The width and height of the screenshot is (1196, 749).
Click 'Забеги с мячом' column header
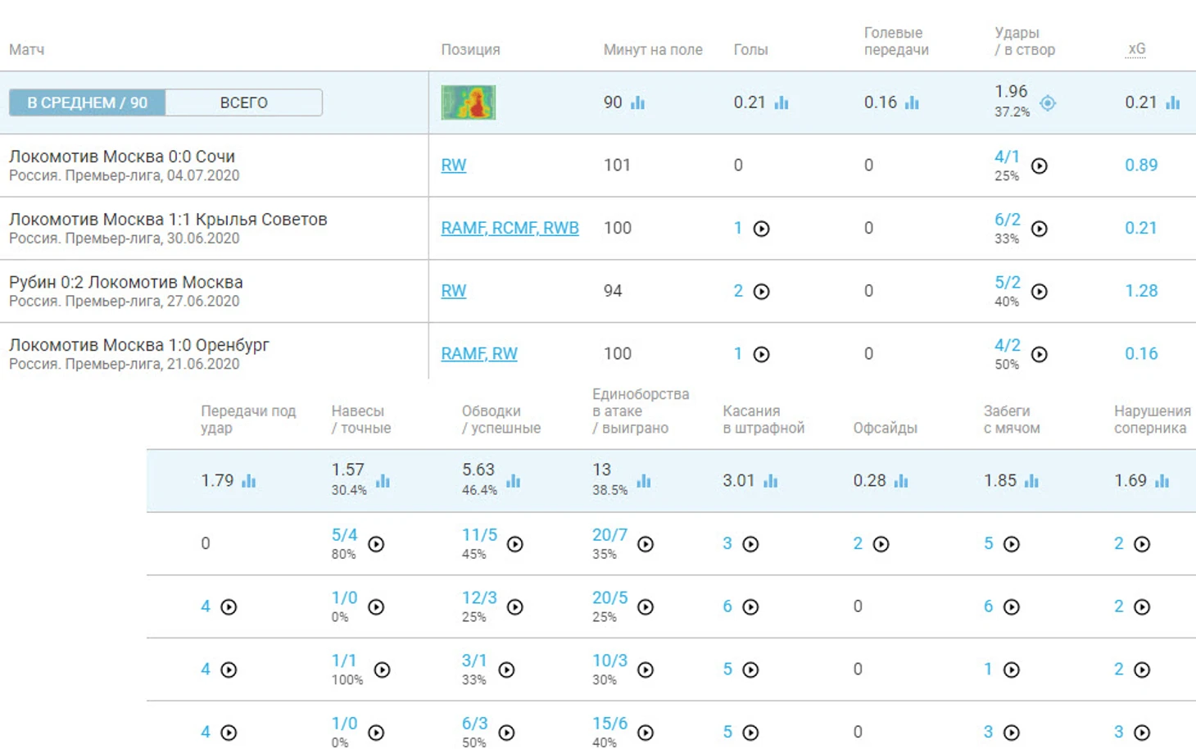(x=1012, y=420)
